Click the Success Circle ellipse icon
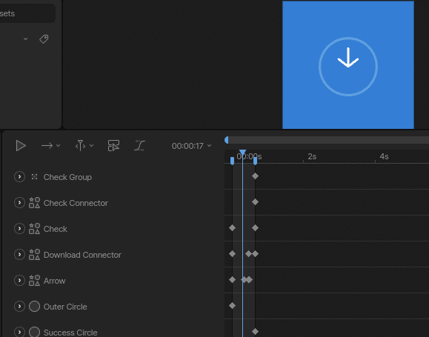This screenshot has width=429, height=337. pos(35,332)
